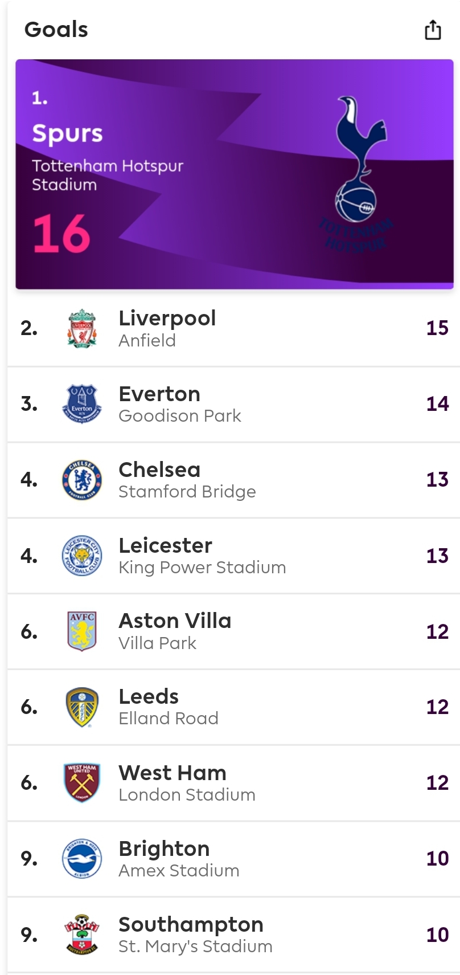Tap the Southampton club crest
Viewport: 460px width, 975px height.
click(82, 935)
